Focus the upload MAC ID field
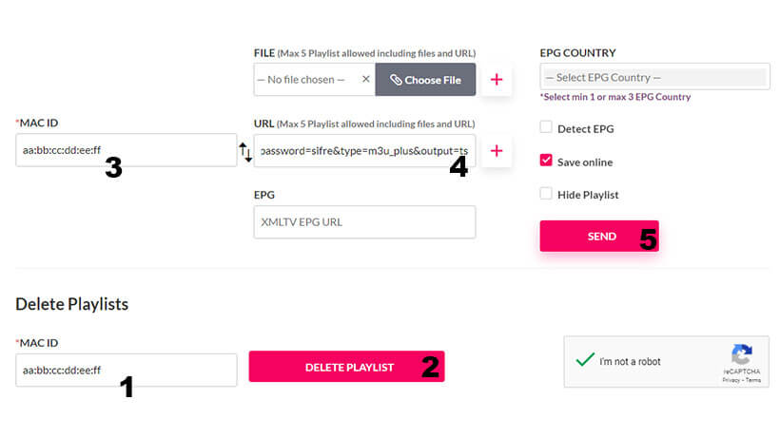The width and height of the screenshot is (780, 438). [126, 150]
